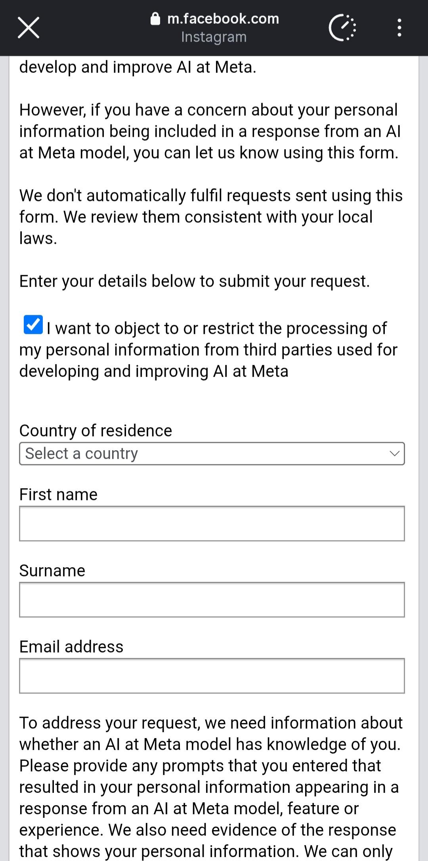The width and height of the screenshot is (428, 861).
Task: Click the "Country of residence" label
Action: tap(96, 430)
